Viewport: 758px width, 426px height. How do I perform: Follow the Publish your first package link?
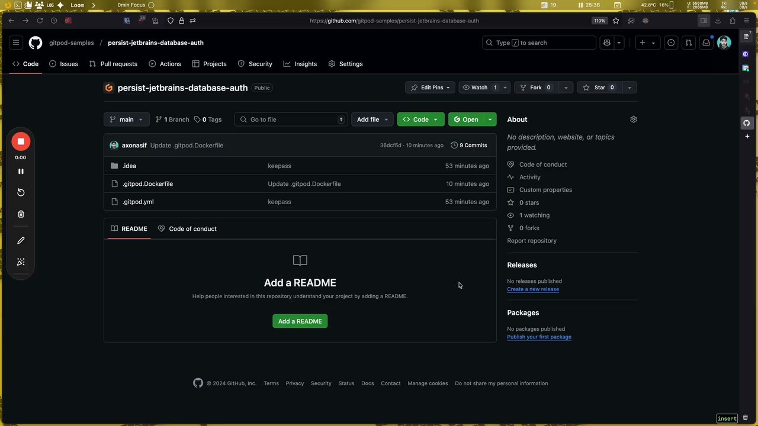point(539,337)
